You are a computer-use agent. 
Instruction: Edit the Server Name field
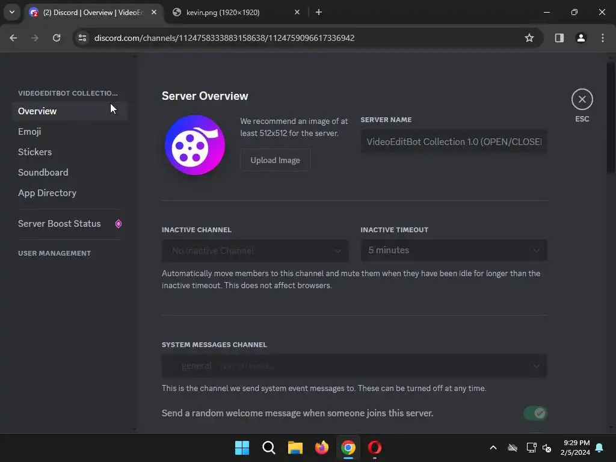point(454,142)
